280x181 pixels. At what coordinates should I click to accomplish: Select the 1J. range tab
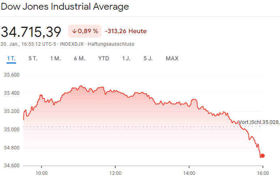click(x=126, y=58)
